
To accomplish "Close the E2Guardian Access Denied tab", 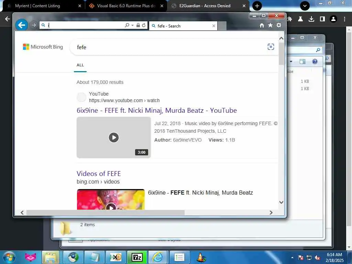I will pos(244,6).
